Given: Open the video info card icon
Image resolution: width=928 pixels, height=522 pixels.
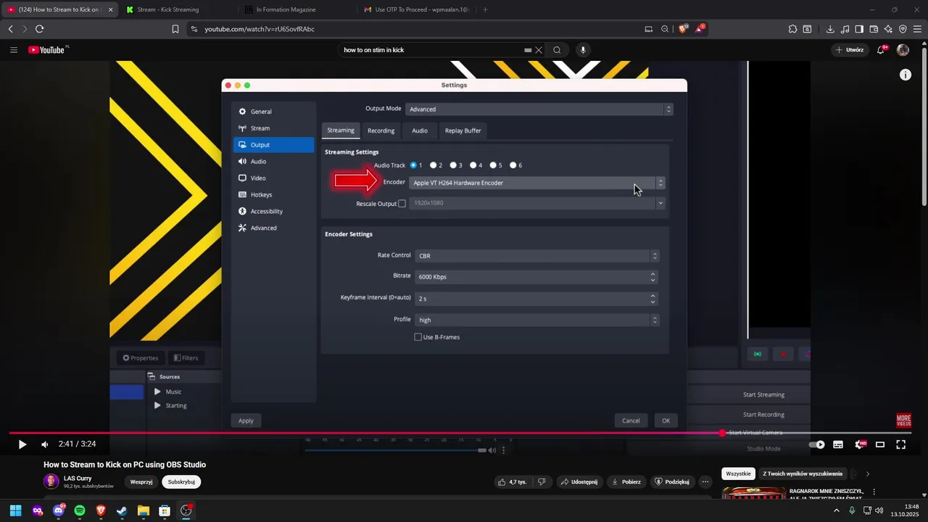Looking at the screenshot, I should pos(906,75).
